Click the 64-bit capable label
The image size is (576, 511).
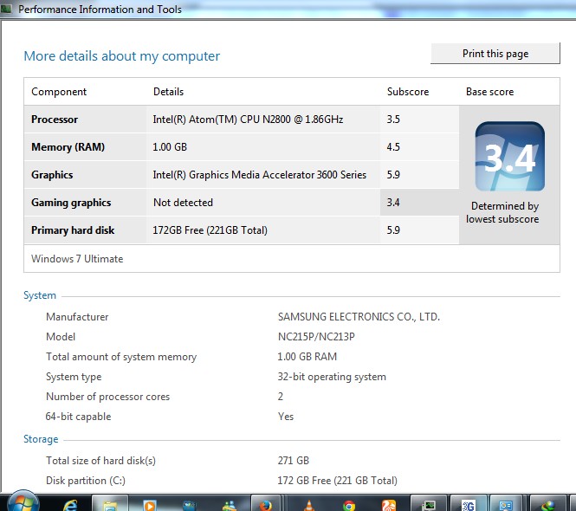click(x=78, y=417)
